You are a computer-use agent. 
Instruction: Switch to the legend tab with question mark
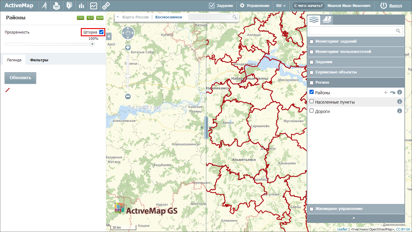click(326, 20)
